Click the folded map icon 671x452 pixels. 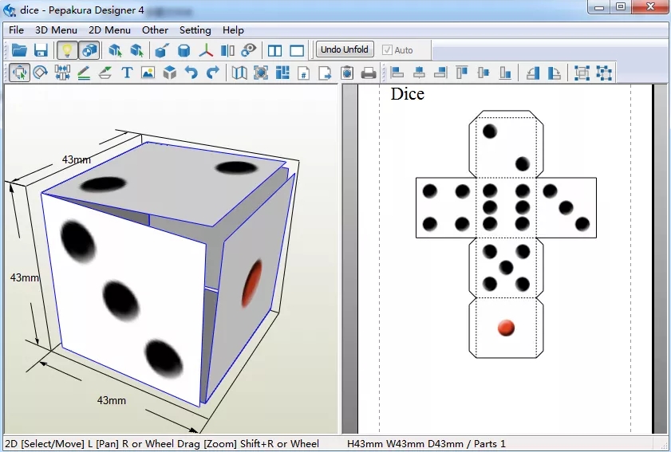(x=239, y=73)
